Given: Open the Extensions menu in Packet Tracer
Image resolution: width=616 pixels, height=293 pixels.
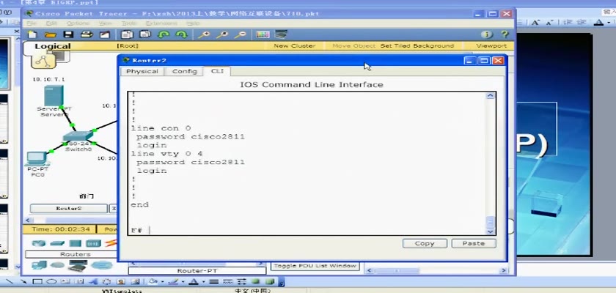Looking at the screenshot, I should click(x=160, y=23).
